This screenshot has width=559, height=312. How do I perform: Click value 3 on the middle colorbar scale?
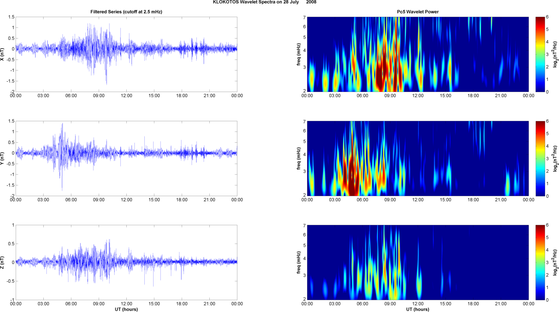(x=547, y=159)
